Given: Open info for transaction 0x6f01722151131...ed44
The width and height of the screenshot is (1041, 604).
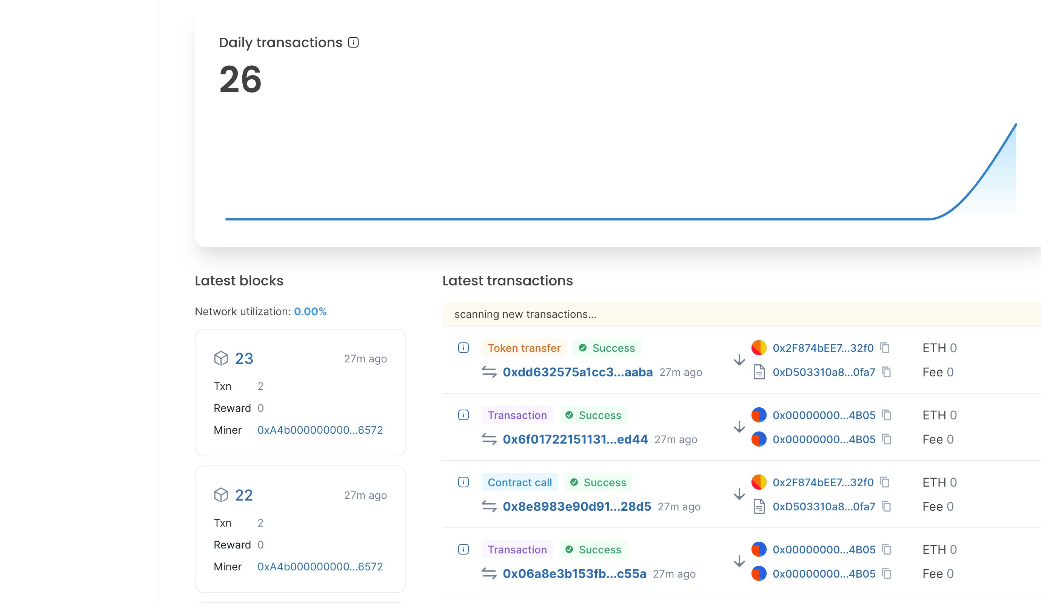Looking at the screenshot, I should tap(464, 415).
